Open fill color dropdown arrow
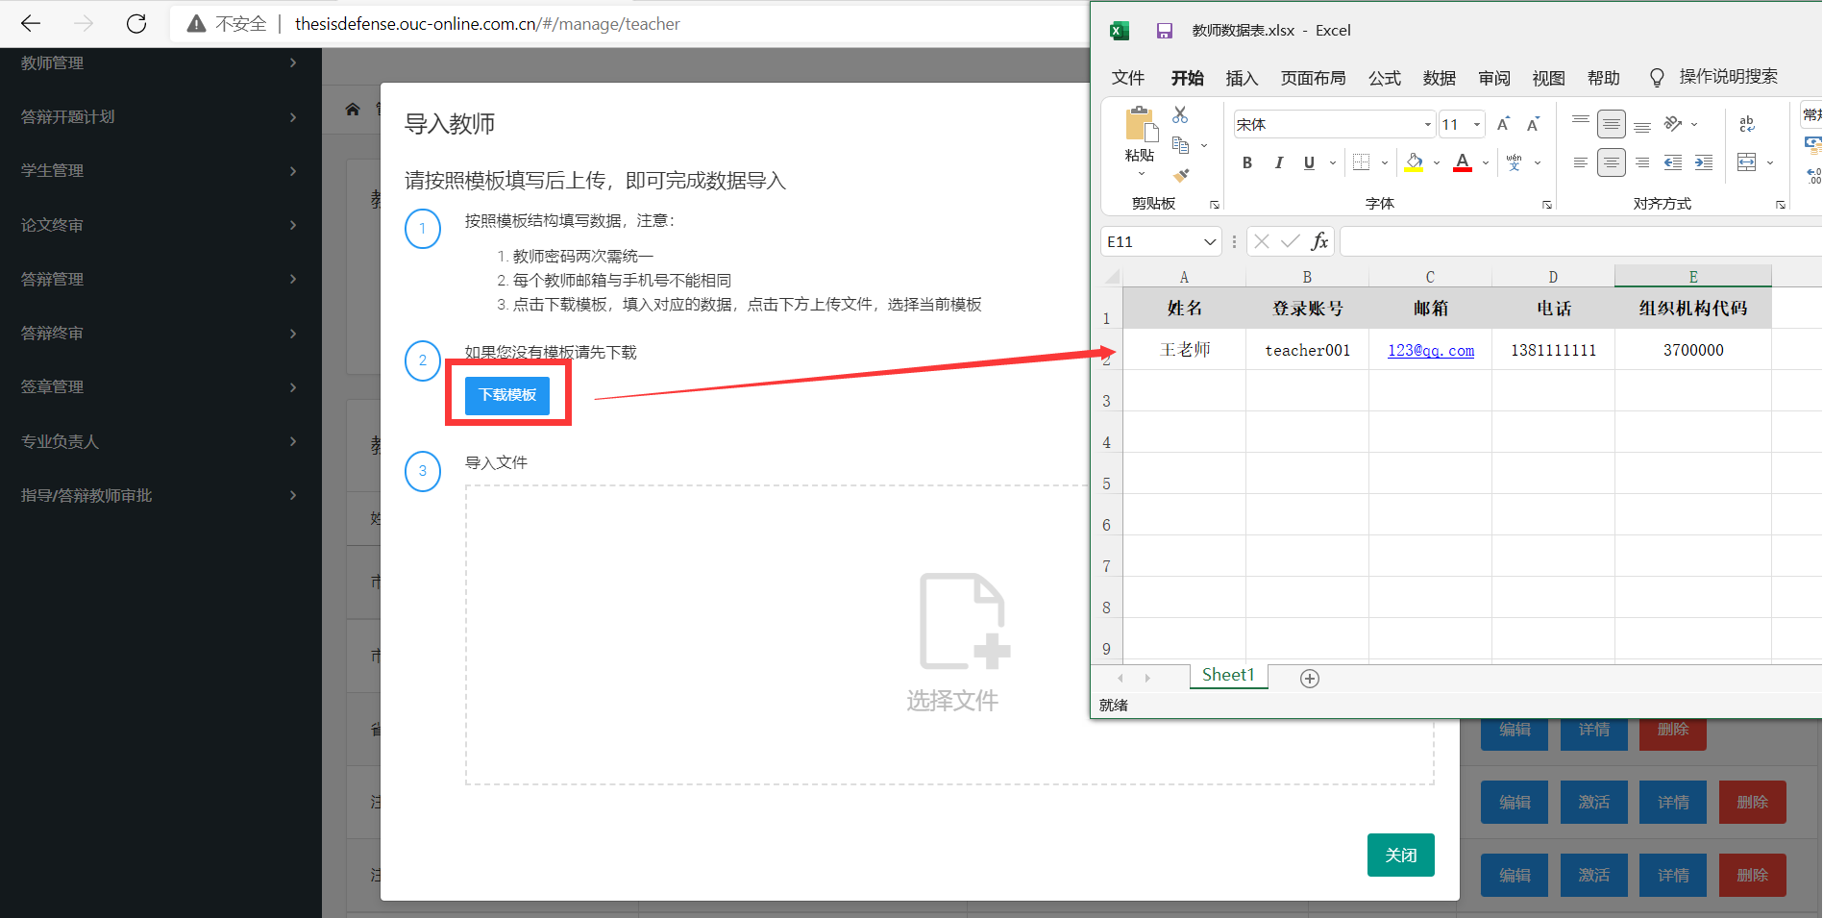 pos(1437,163)
